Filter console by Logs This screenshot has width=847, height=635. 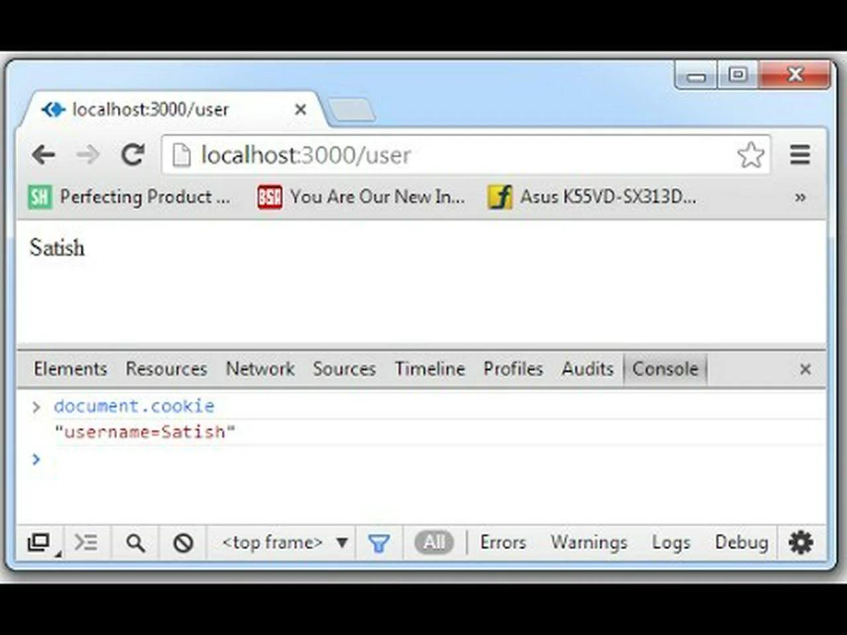(x=671, y=542)
